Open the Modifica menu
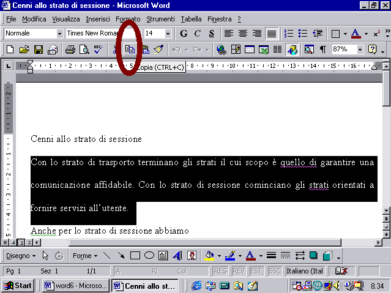 tap(34, 19)
